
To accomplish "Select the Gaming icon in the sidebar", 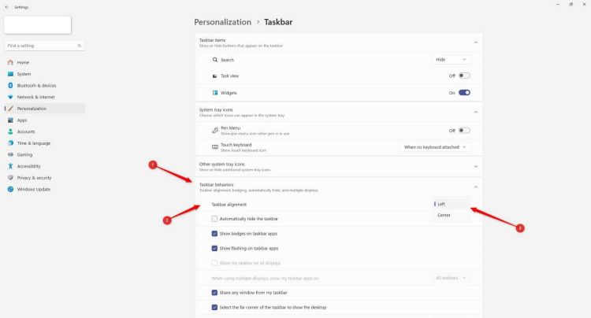I will 10,154.
